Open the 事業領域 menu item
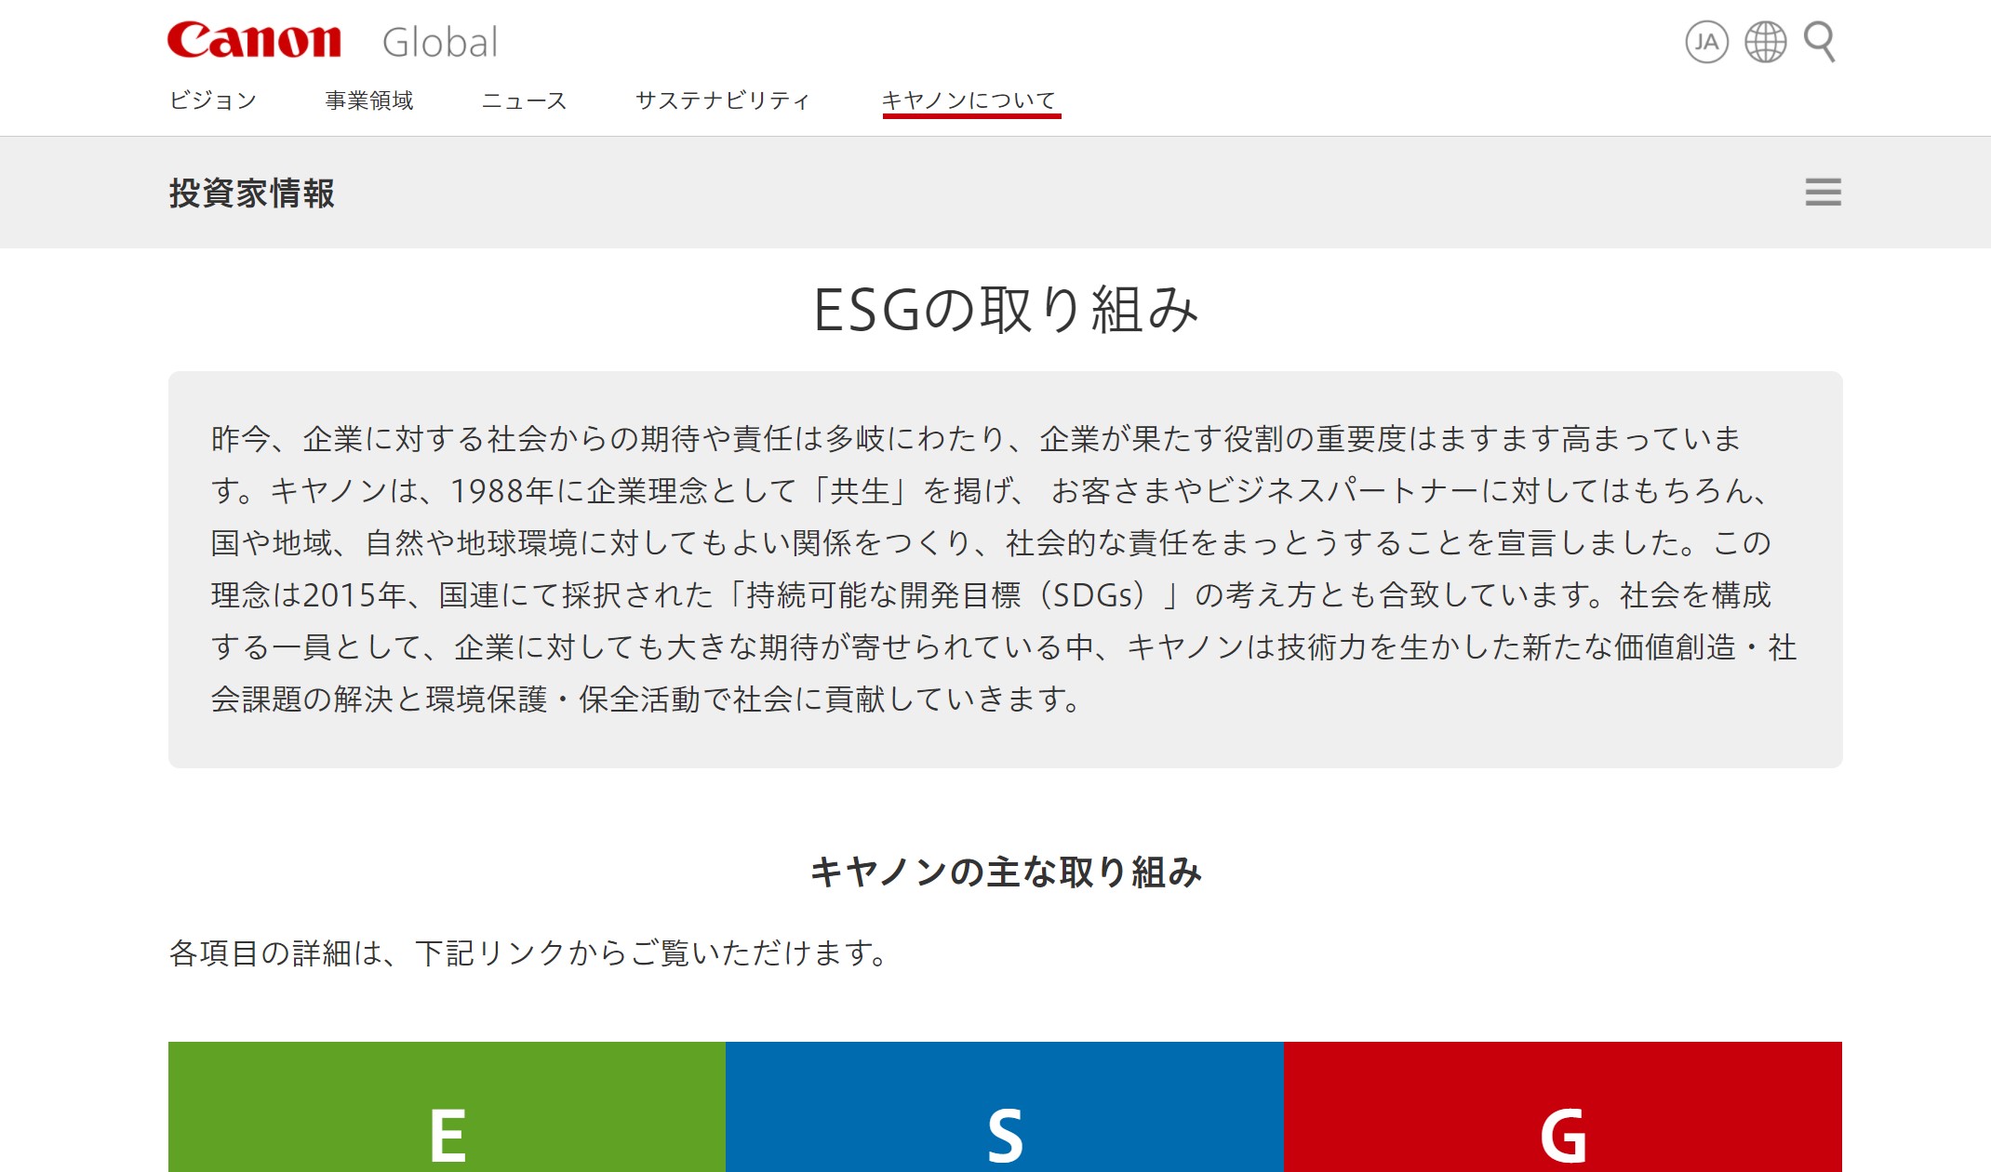This screenshot has height=1172, width=1991. [x=369, y=100]
